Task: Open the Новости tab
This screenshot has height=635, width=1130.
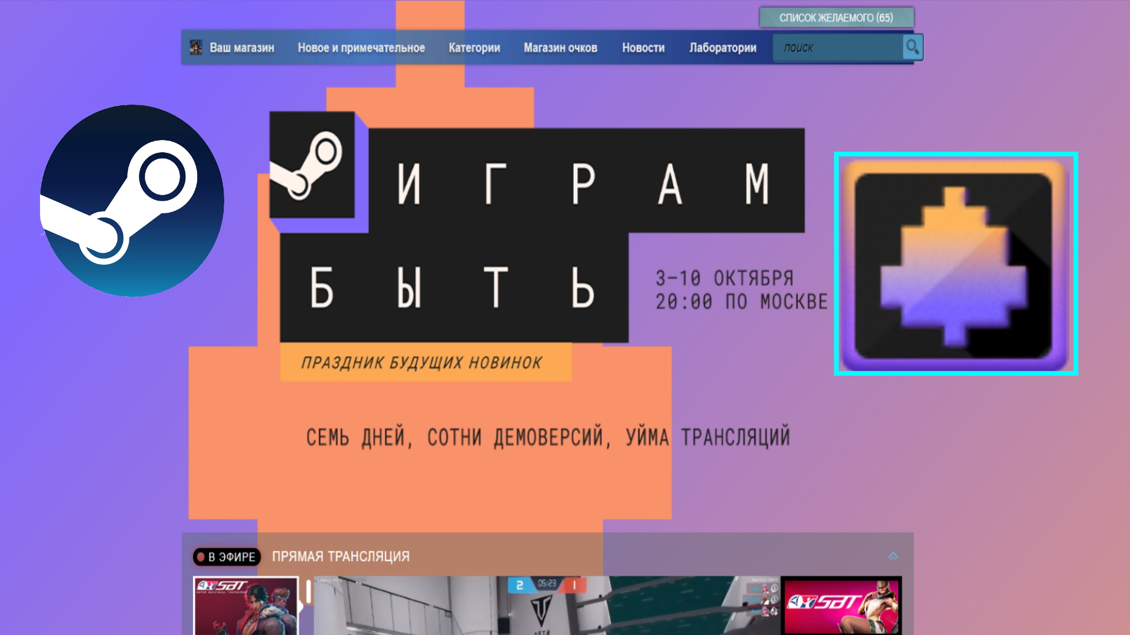Action: 643,48
